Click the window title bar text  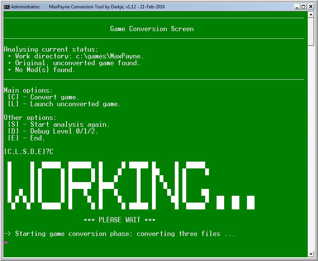click(x=88, y=7)
